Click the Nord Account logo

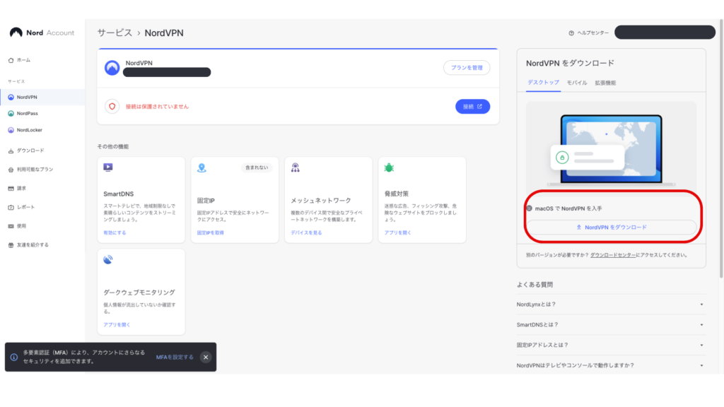(x=42, y=33)
